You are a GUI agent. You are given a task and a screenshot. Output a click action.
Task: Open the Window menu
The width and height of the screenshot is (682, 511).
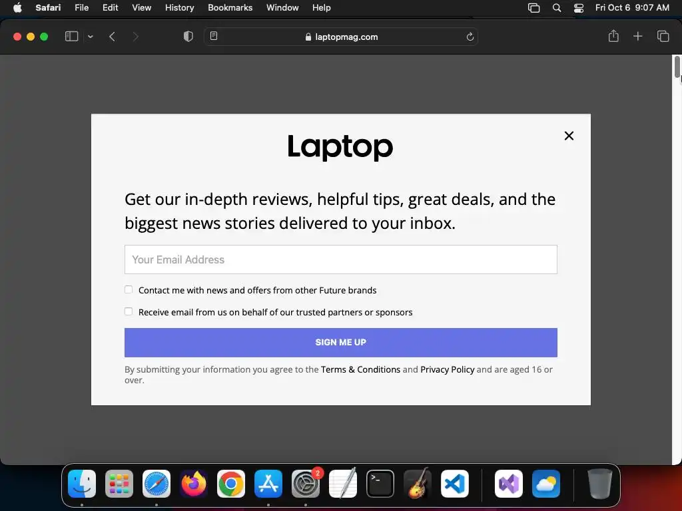point(282,7)
